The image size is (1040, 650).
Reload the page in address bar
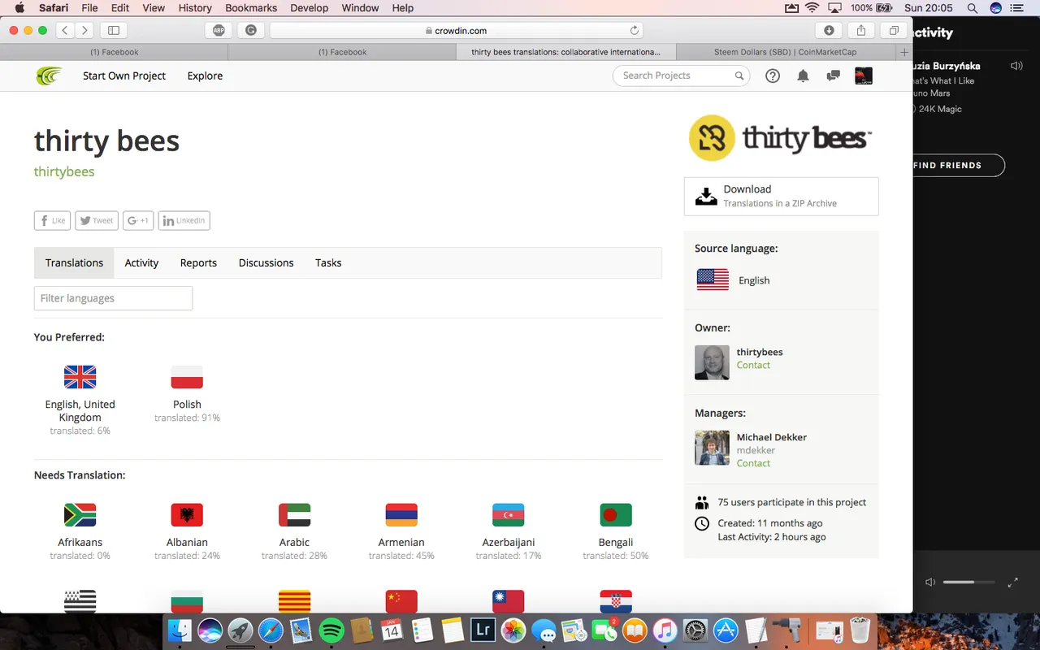pos(635,30)
